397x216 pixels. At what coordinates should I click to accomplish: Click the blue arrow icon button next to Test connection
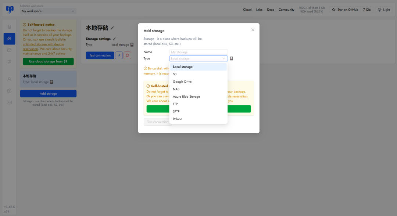coord(119,55)
